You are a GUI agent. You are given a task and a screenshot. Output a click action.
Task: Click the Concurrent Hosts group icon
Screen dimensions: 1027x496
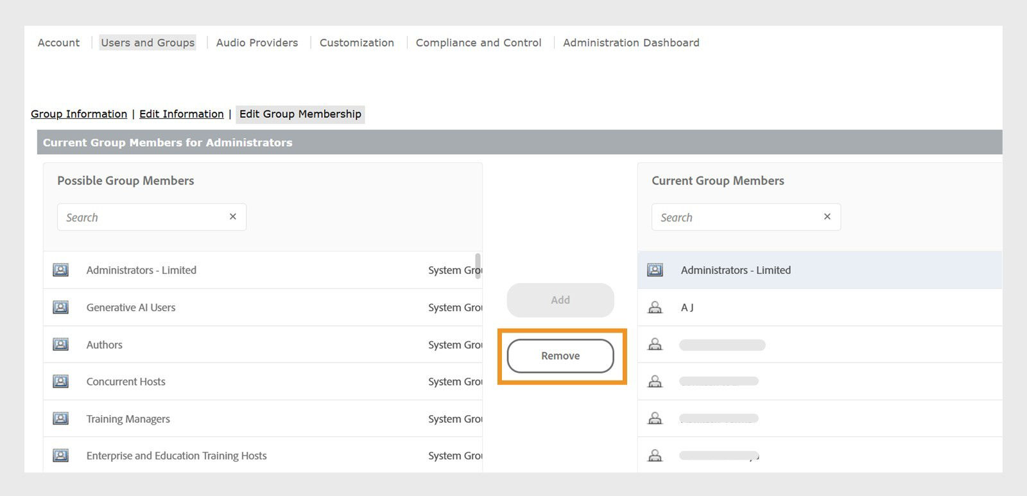pos(60,382)
